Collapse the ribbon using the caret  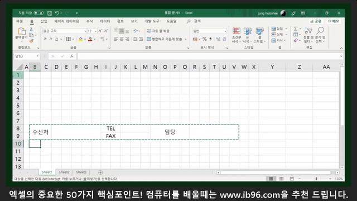(341, 48)
